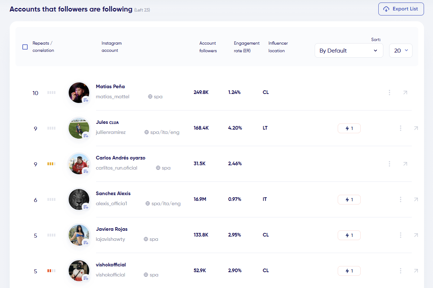Screen dimensions: 433x288
Task: Click add-to-list icon on Jules avatar
Action: pyautogui.click(x=86, y=136)
